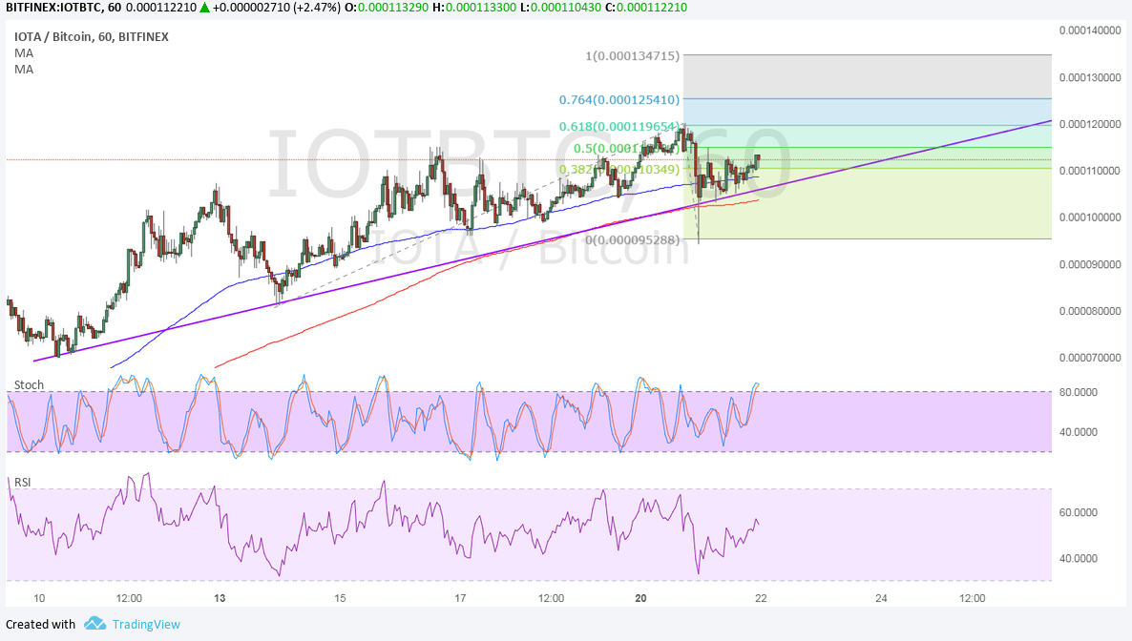This screenshot has width=1132, height=641.
Task: Click the RSI 40.0000 axis value
Action: 1078,559
